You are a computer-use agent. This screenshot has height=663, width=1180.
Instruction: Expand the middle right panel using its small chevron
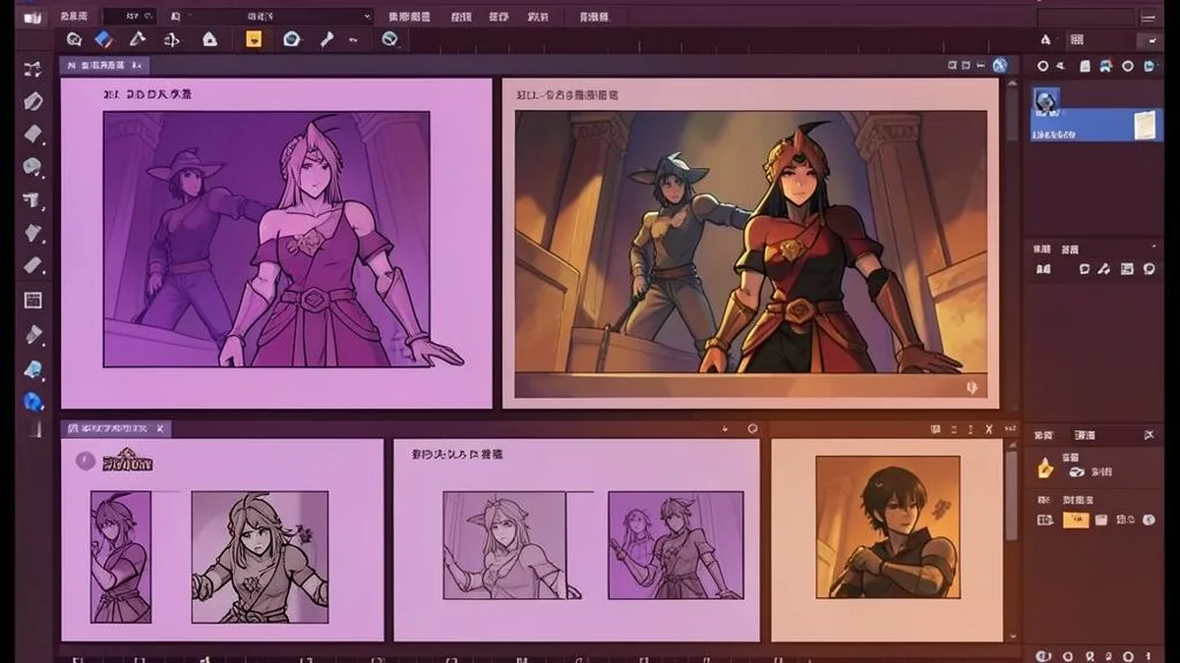[x=1153, y=245]
